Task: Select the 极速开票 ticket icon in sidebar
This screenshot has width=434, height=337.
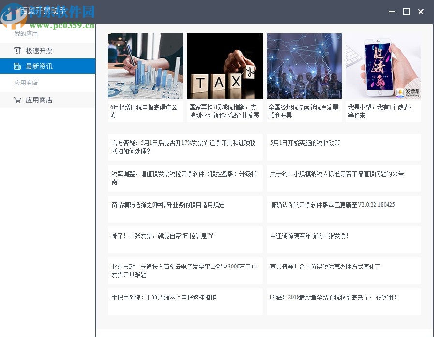Action: coord(16,50)
